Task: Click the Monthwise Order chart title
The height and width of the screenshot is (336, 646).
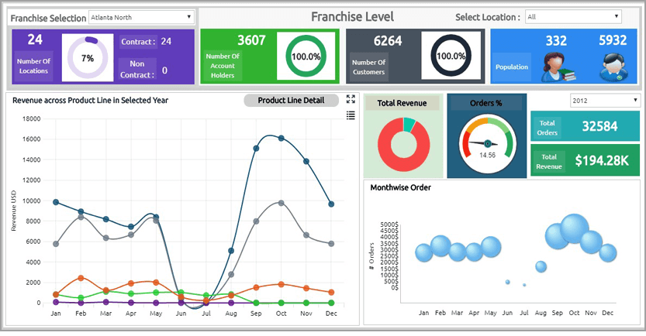Action: point(400,187)
